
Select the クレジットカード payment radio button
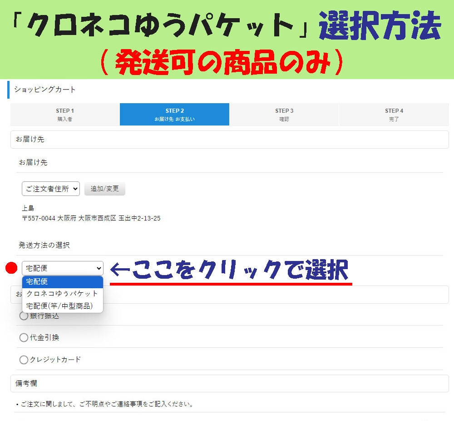(x=24, y=360)
